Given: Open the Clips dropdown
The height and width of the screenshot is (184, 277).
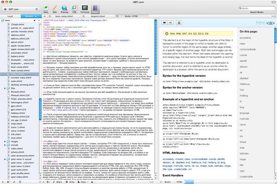Looking at the screenshot, I should pos(83,182).
